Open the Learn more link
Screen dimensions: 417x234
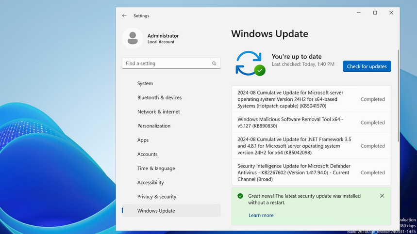tap(261, 216)
